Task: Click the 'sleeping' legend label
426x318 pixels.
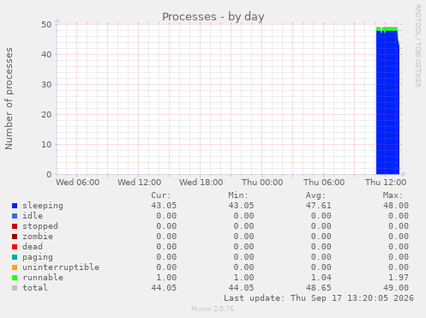Action: click(x=43, y=206)
